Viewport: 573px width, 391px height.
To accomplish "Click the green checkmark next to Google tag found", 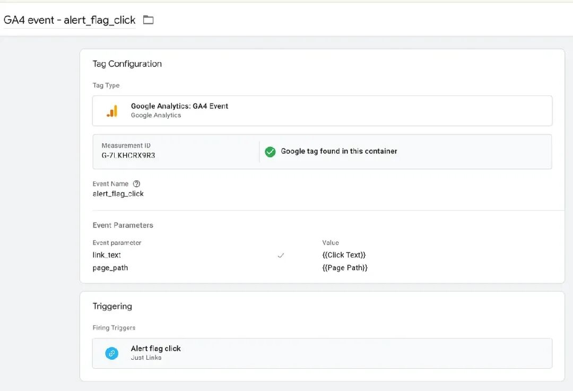I will [x=270, y=152].
